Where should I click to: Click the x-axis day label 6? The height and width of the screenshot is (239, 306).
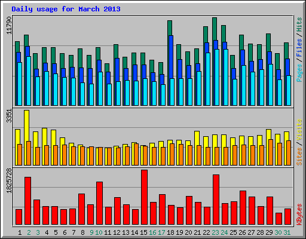65,232
